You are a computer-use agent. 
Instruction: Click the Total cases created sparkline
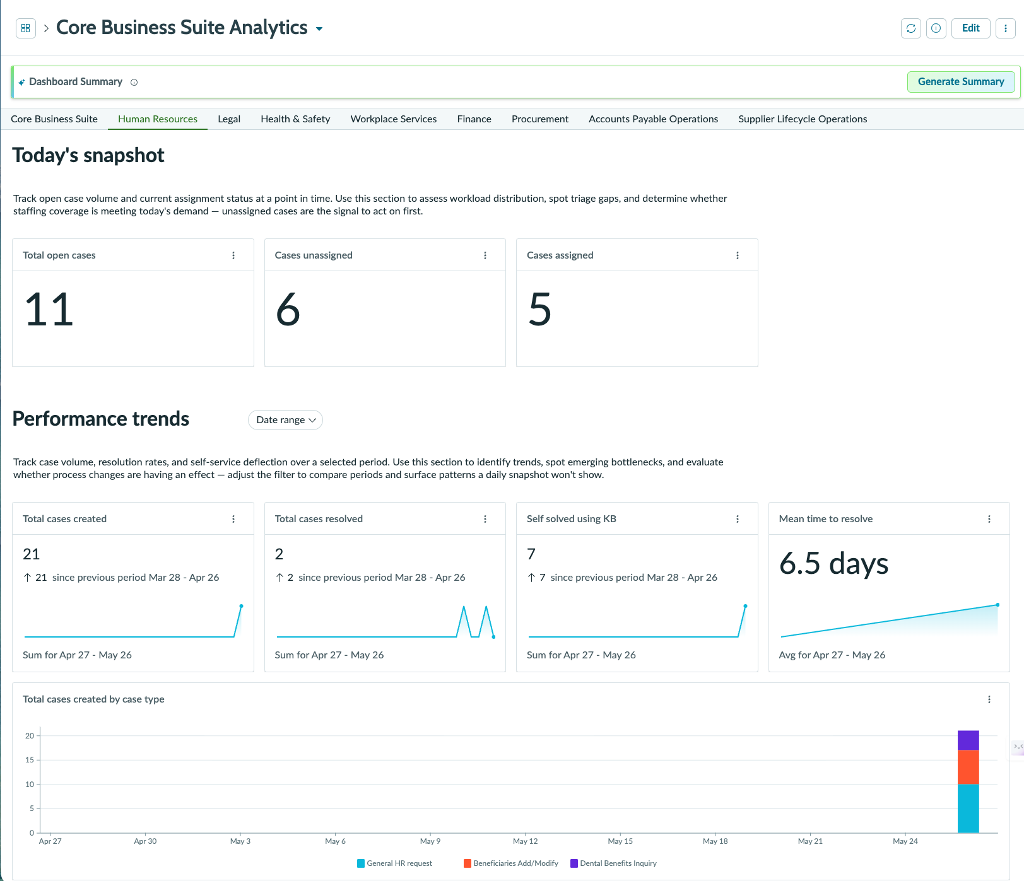(x=133, y=621)
